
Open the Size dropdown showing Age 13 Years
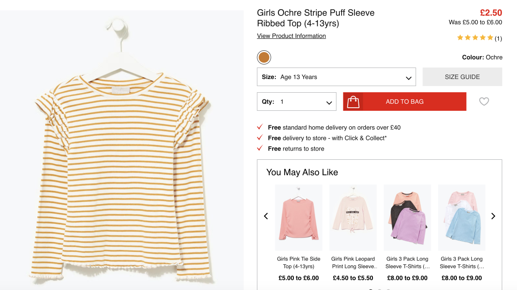(336, 77)
